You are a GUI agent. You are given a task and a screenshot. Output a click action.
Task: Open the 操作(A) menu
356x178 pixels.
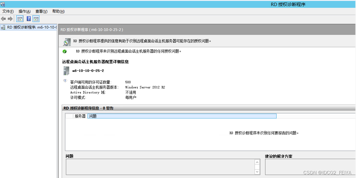[x=24, y=11]
